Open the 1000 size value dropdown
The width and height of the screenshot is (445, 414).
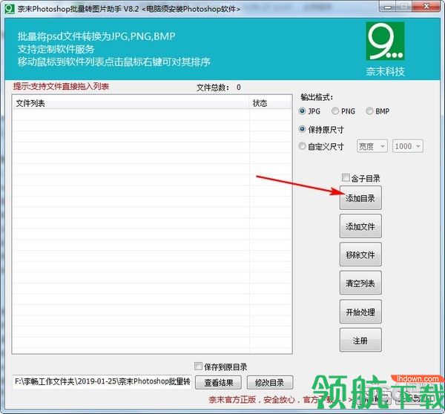[407, 146]
